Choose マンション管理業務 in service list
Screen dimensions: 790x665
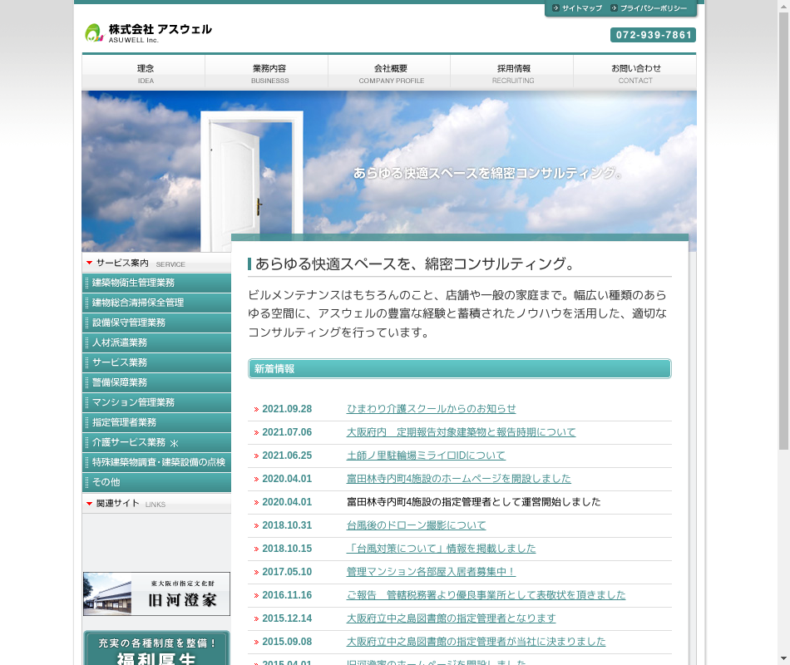(x=156, y=402)
